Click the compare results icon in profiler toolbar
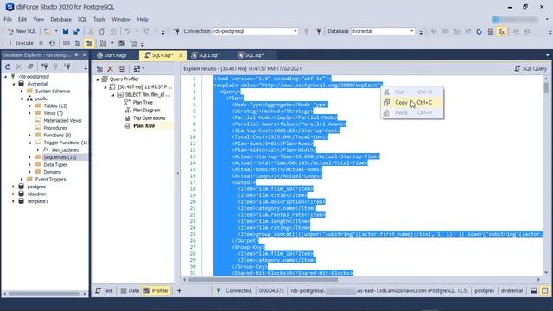 coord(122,68)
